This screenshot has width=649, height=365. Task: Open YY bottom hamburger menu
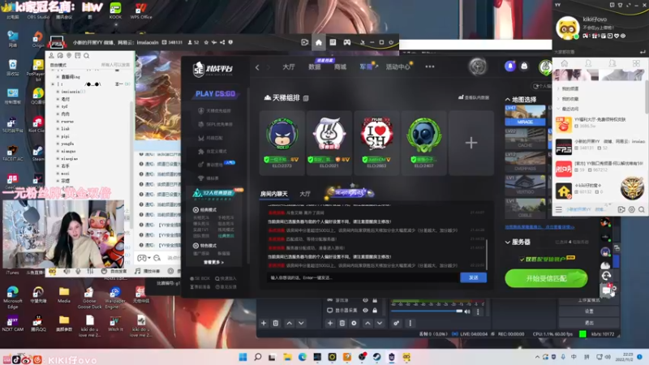pyautogui.click(x=558, y=209)
